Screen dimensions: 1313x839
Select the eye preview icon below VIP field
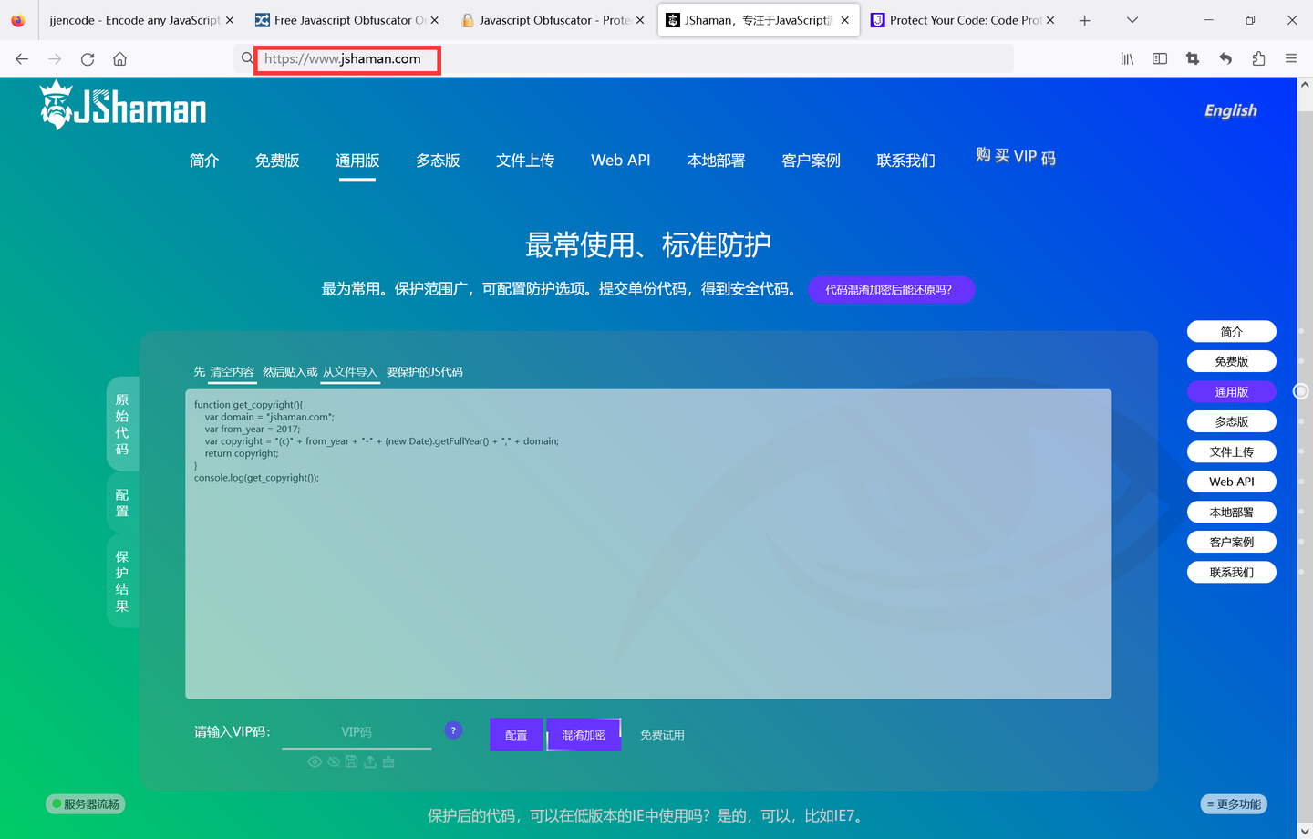point(315,761)
